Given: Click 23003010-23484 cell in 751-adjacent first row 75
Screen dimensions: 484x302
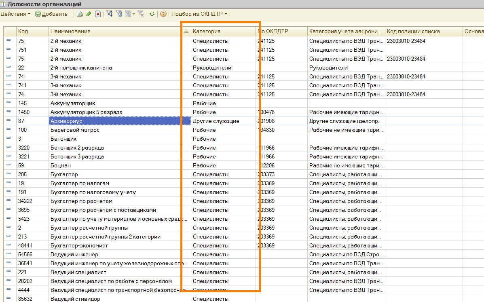Looking at the screenshot, I should 423,41.
